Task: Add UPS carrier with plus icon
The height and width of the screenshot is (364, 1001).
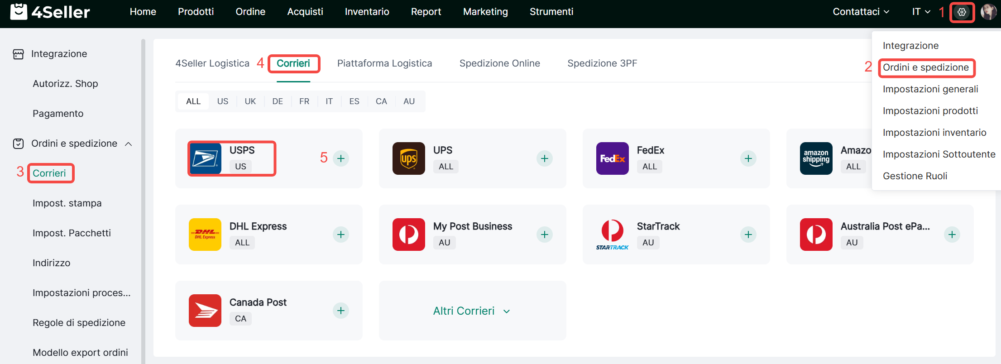Action: click(x=544, y=158)
